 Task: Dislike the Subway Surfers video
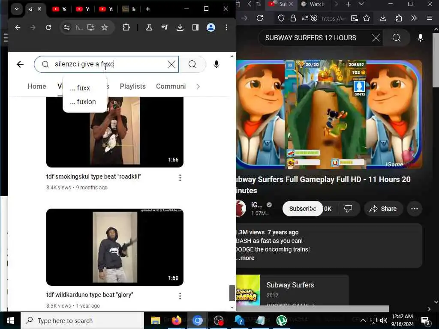[x=348, y=209]
